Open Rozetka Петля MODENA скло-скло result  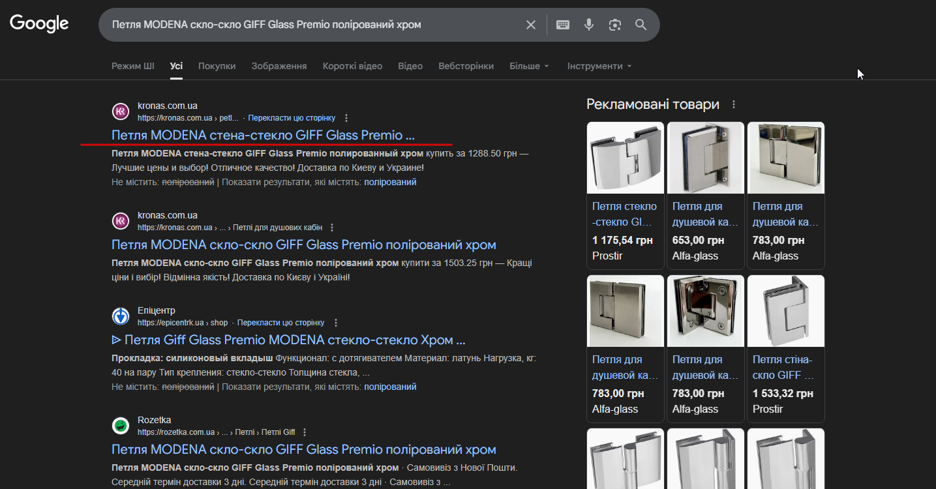click(304, 449)
